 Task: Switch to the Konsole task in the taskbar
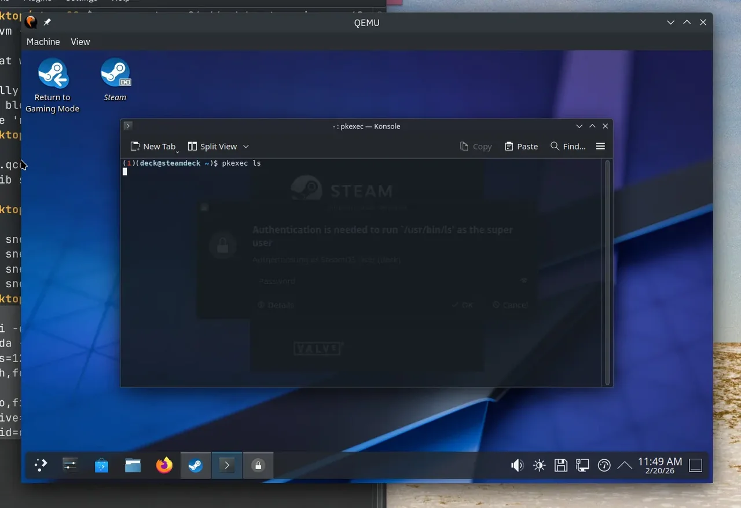[227, 465]
